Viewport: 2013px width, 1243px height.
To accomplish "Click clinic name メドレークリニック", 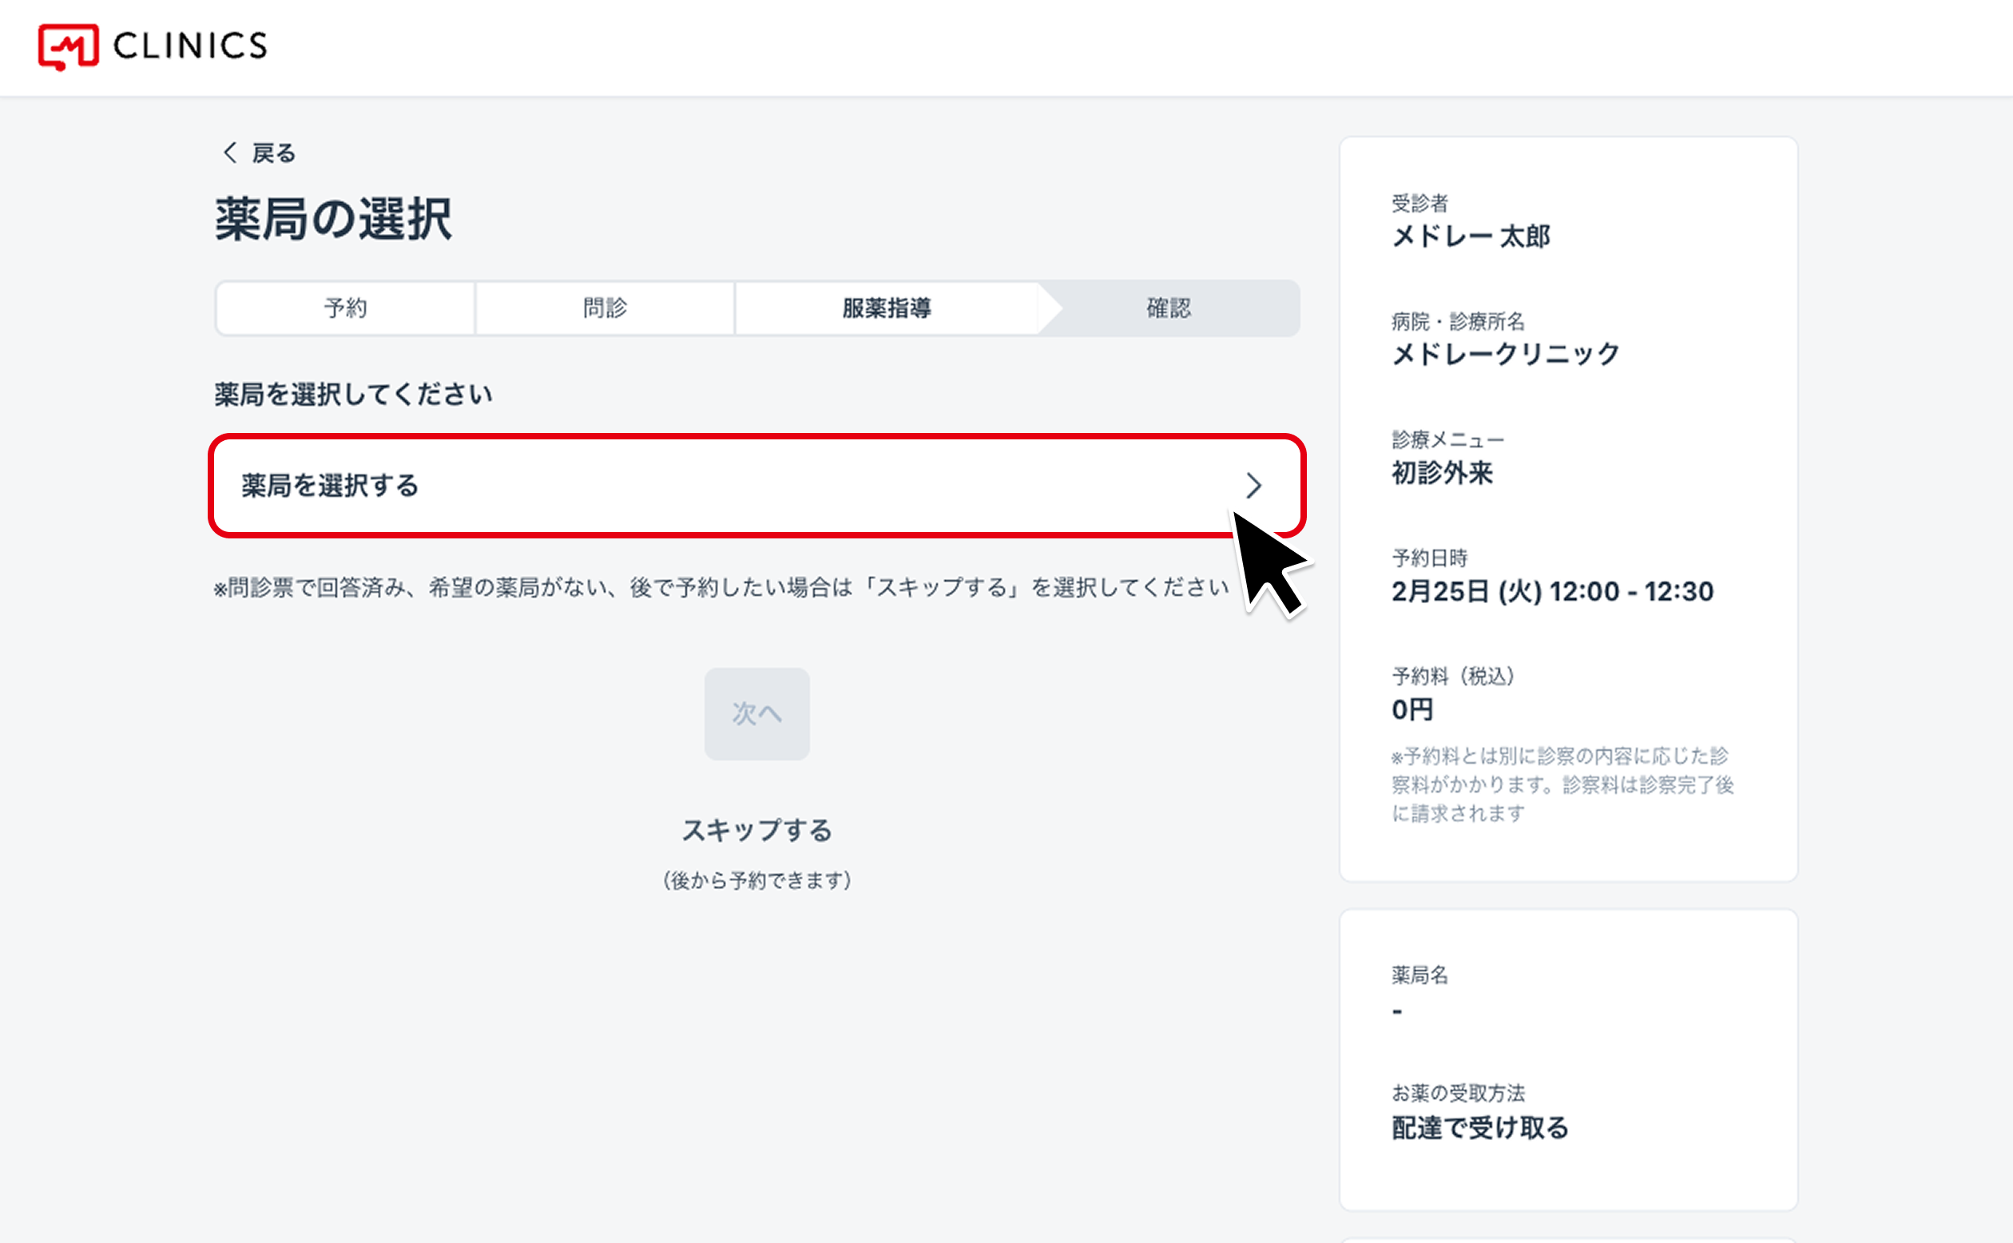I will (1505, 355).
